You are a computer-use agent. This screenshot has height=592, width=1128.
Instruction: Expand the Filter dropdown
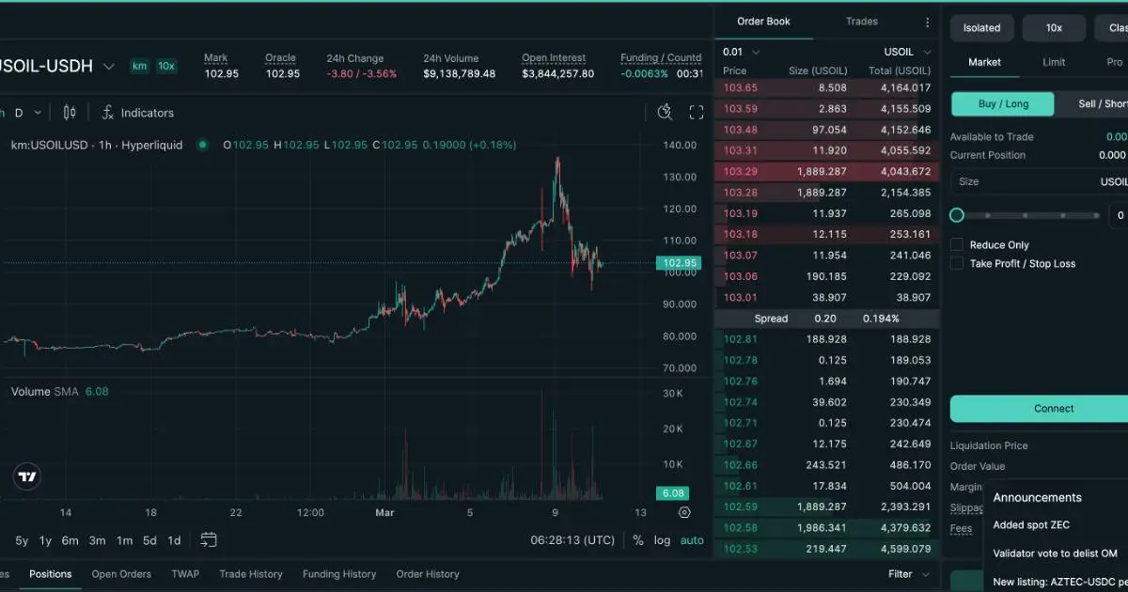pos(909,574)
